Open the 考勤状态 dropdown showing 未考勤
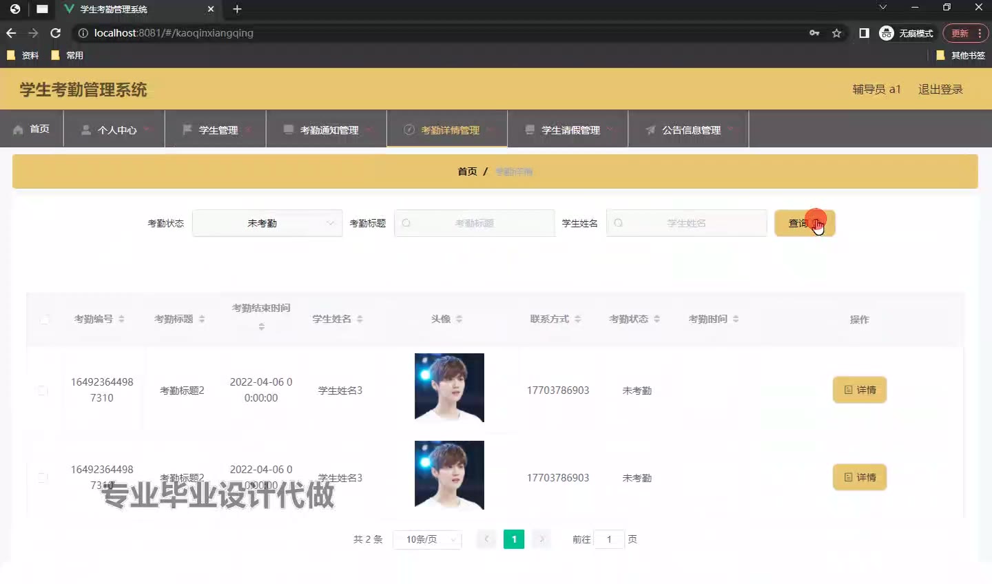The image size is (992, 584). pyautogui.click(x=267, y=223)
